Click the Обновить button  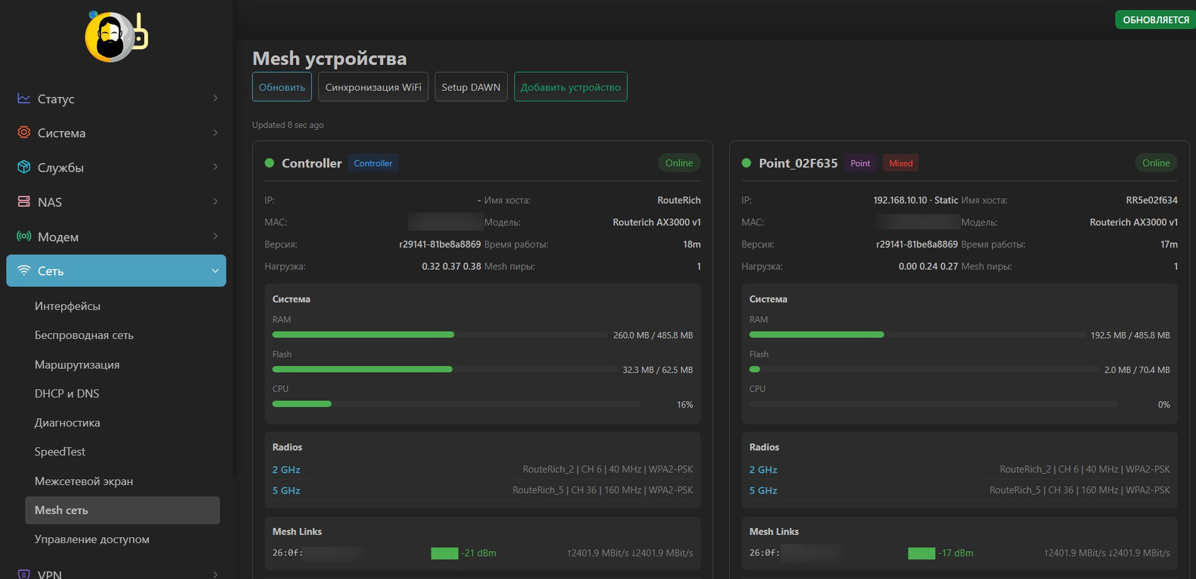[x=282, y=87]
